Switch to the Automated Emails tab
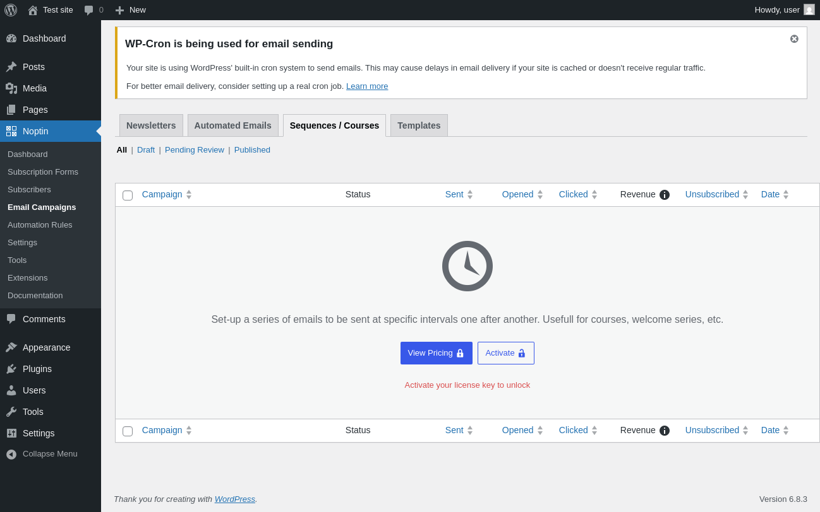This screenshot has height=512, width=820. click(x=233, y=125)
